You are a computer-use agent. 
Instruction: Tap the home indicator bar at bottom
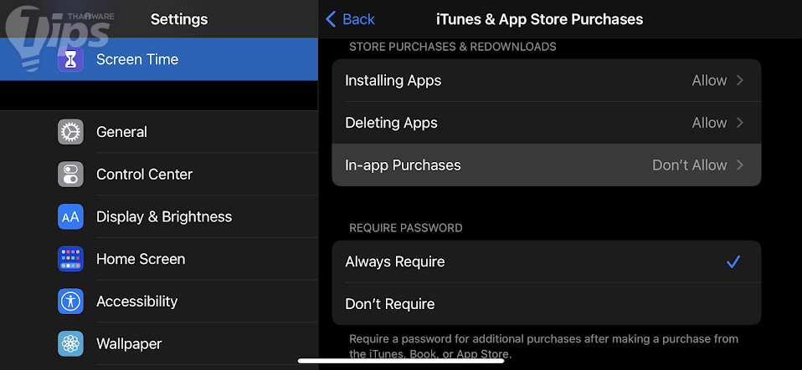tap(400, 361)
